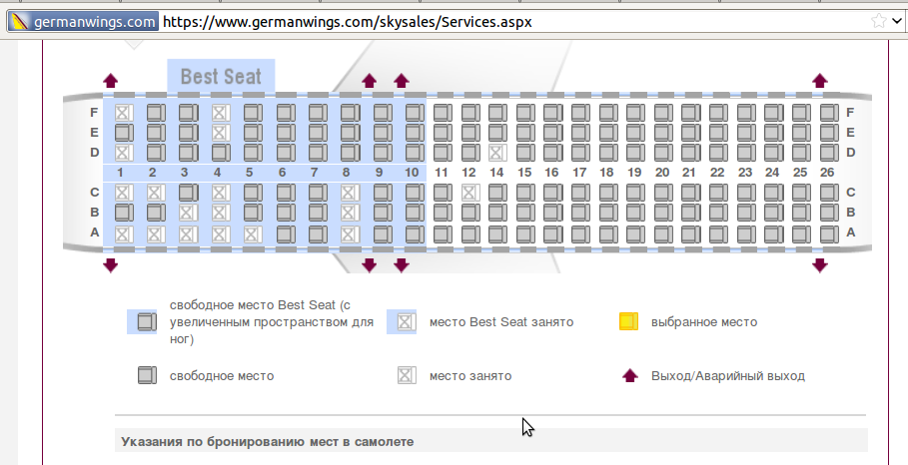This screenshot has height=465, width=908.
Task: Choose seat 26F
Action: 829,112
